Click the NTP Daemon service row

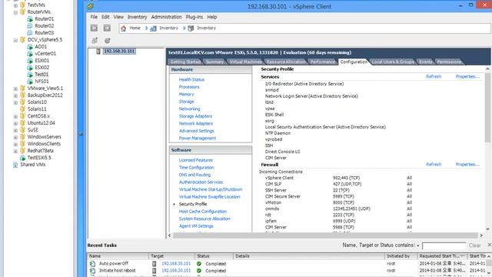click(x=278, y=133)
